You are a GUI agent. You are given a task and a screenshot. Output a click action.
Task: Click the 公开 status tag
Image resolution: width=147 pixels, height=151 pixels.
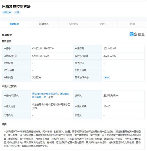click(17, 12)
